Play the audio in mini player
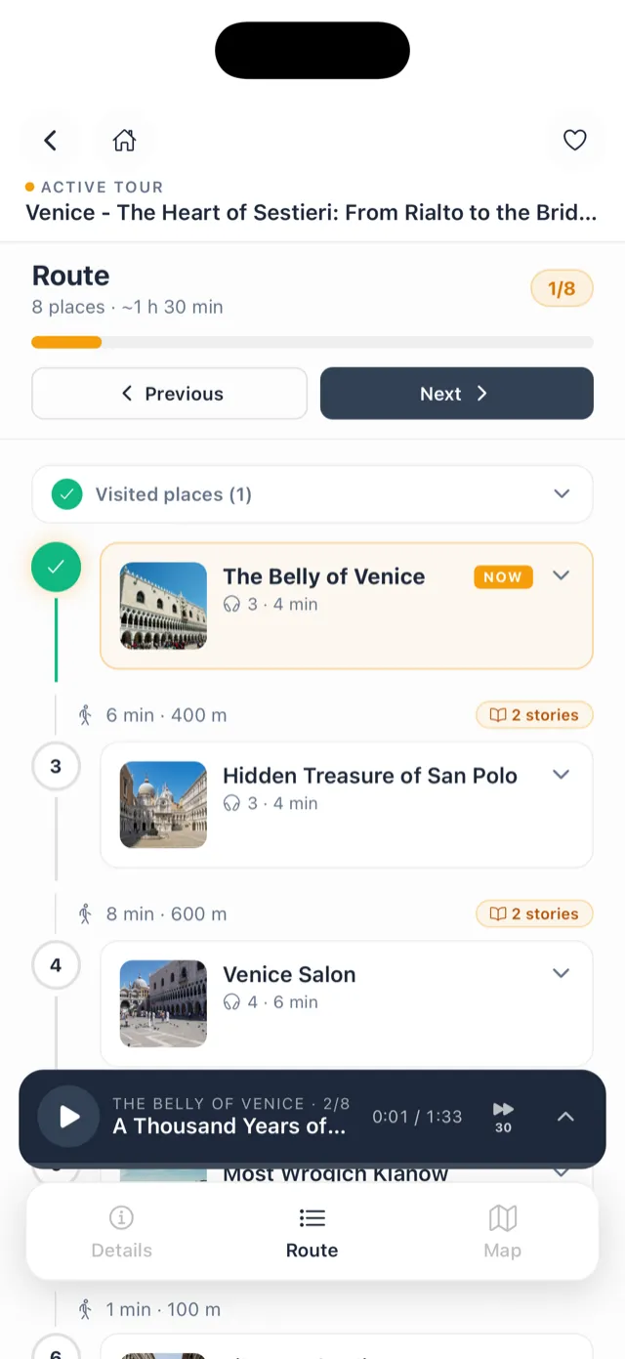The image size is (625, 1359). pyautogui.click(x=68, y=1117)
